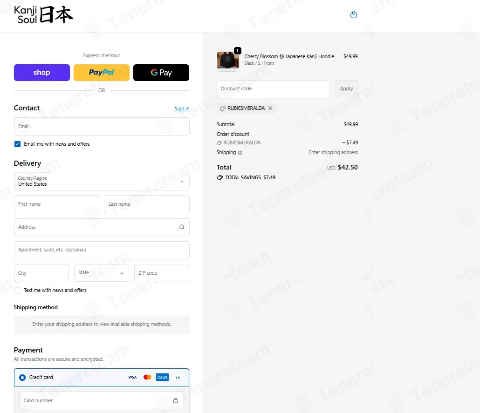Image resolution: width=480 pixels, height=413 pixels.
Task: Focus the Last name field
Action: [x=147, y=204]
